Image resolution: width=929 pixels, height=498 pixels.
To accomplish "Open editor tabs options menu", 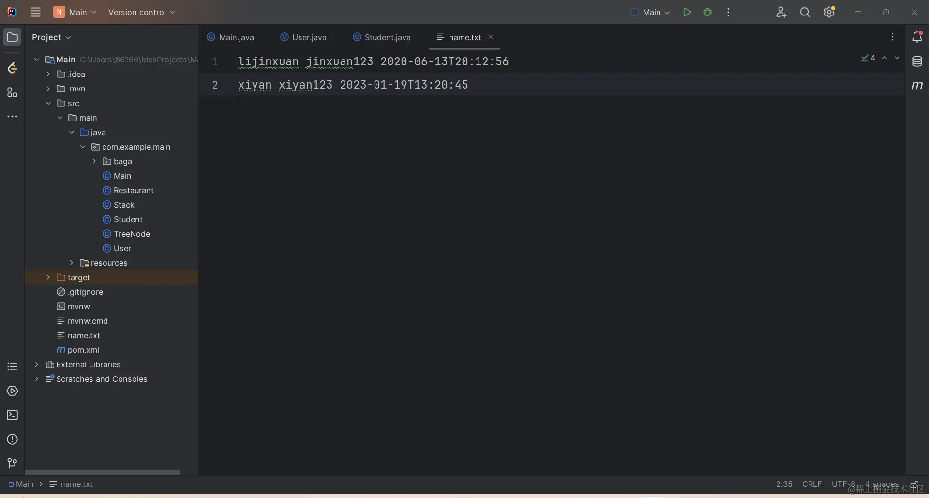I will pos(893,37).
